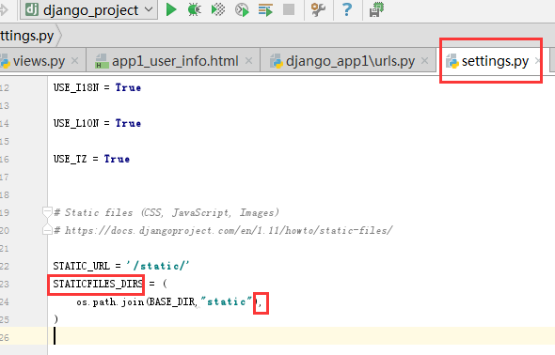Click the "static" string argument
The width and height of the screenshot is (555, 355).
(x=226, y=301)
